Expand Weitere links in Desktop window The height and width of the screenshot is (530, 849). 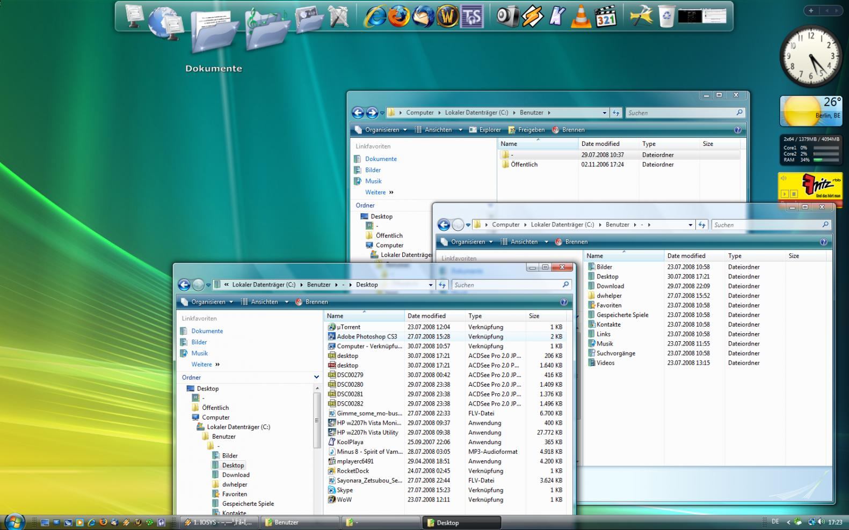pos(206,364)
